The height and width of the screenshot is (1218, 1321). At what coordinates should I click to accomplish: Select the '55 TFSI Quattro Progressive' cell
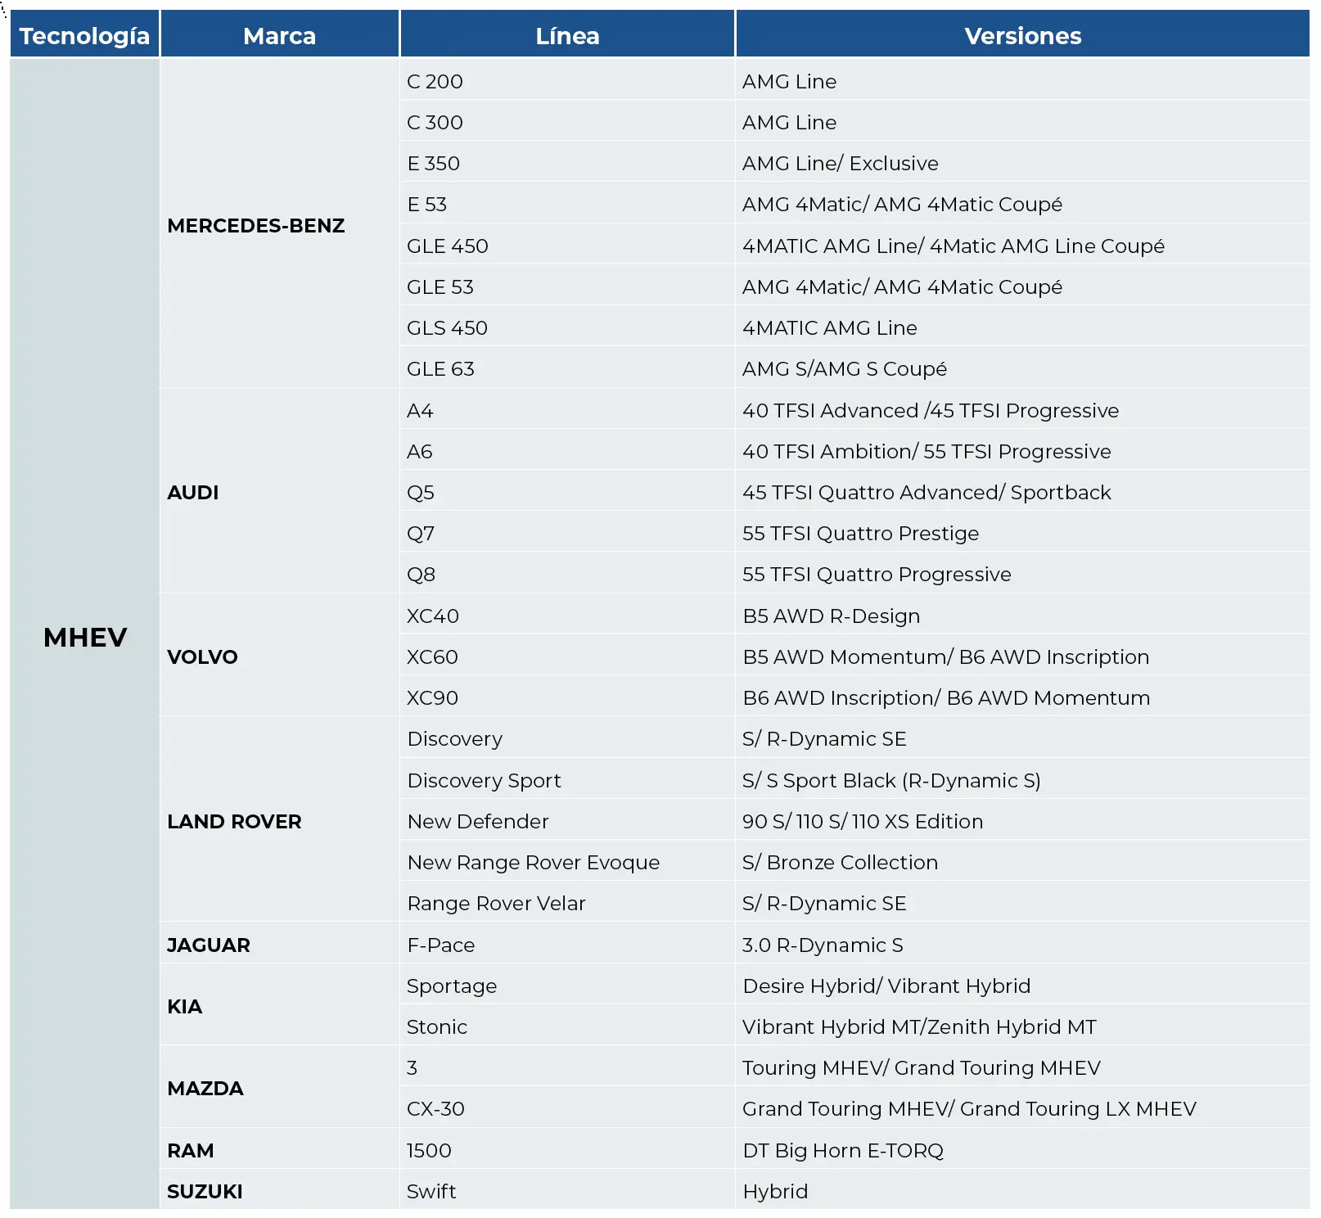(1022, 574)
